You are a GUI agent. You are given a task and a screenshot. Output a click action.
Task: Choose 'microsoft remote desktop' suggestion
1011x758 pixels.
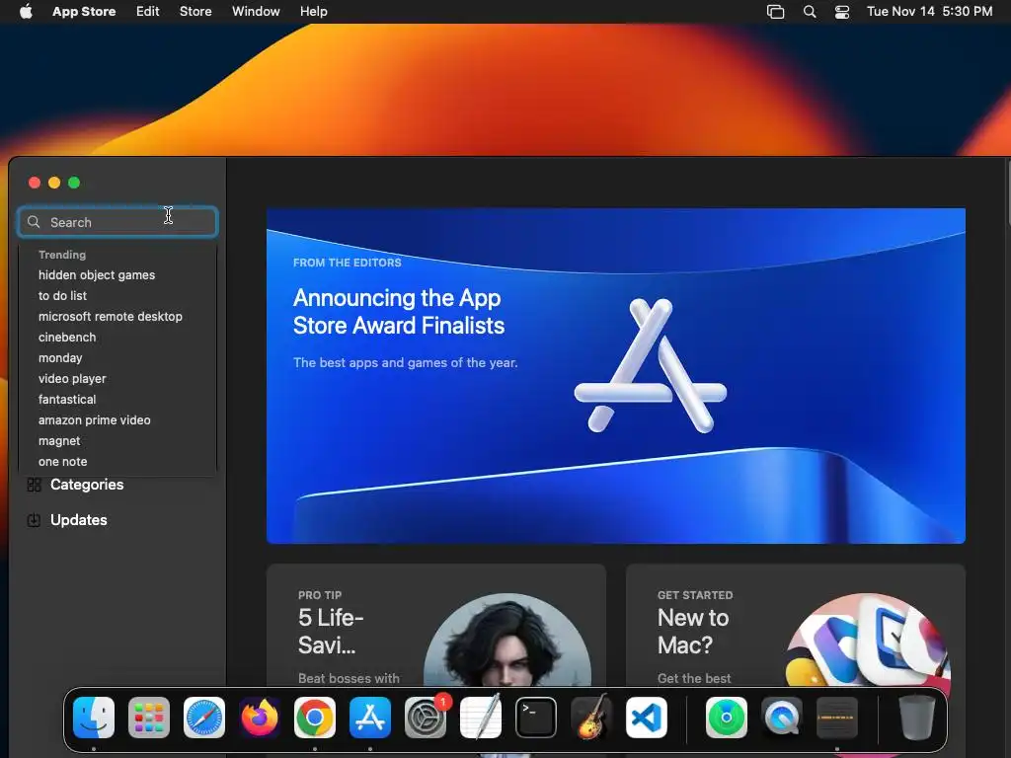pyautogui.click(x=111, y=317)
